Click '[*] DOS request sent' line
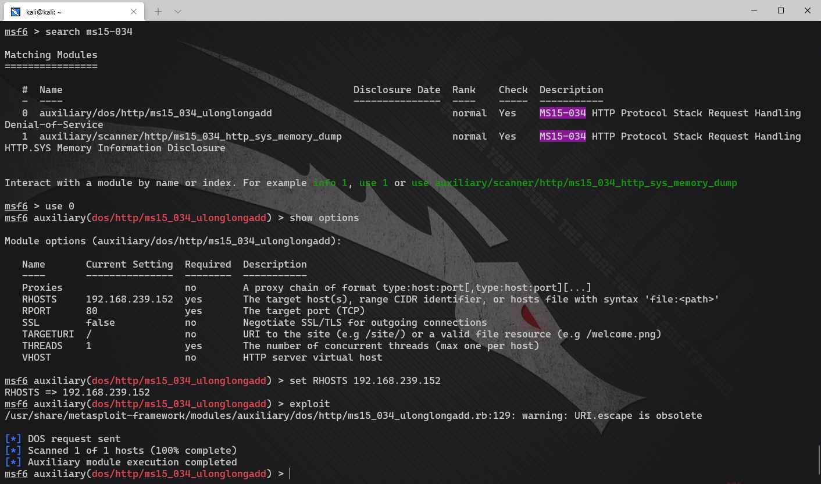 (x=63, y=439)
